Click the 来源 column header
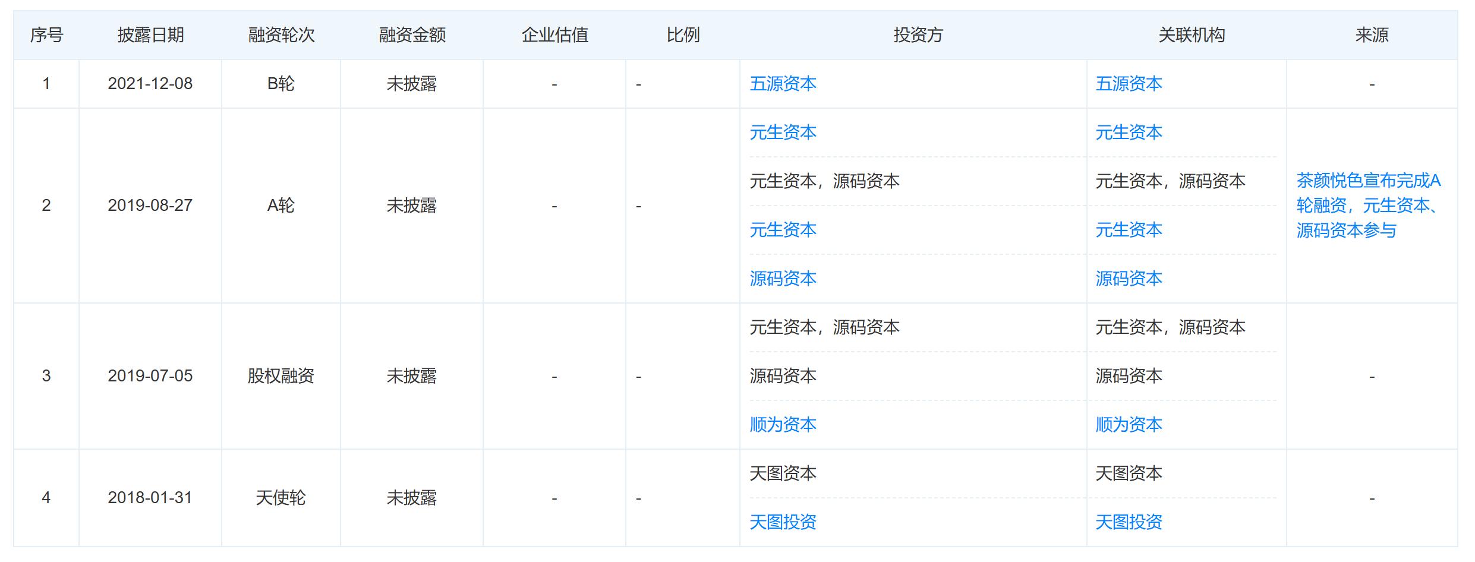The height and width of the screenshot is (562, 1475). coord(1372,35)
